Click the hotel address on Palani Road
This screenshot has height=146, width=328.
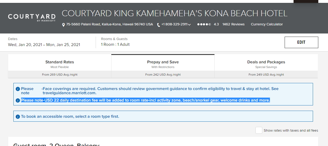(x=109, y=24)
